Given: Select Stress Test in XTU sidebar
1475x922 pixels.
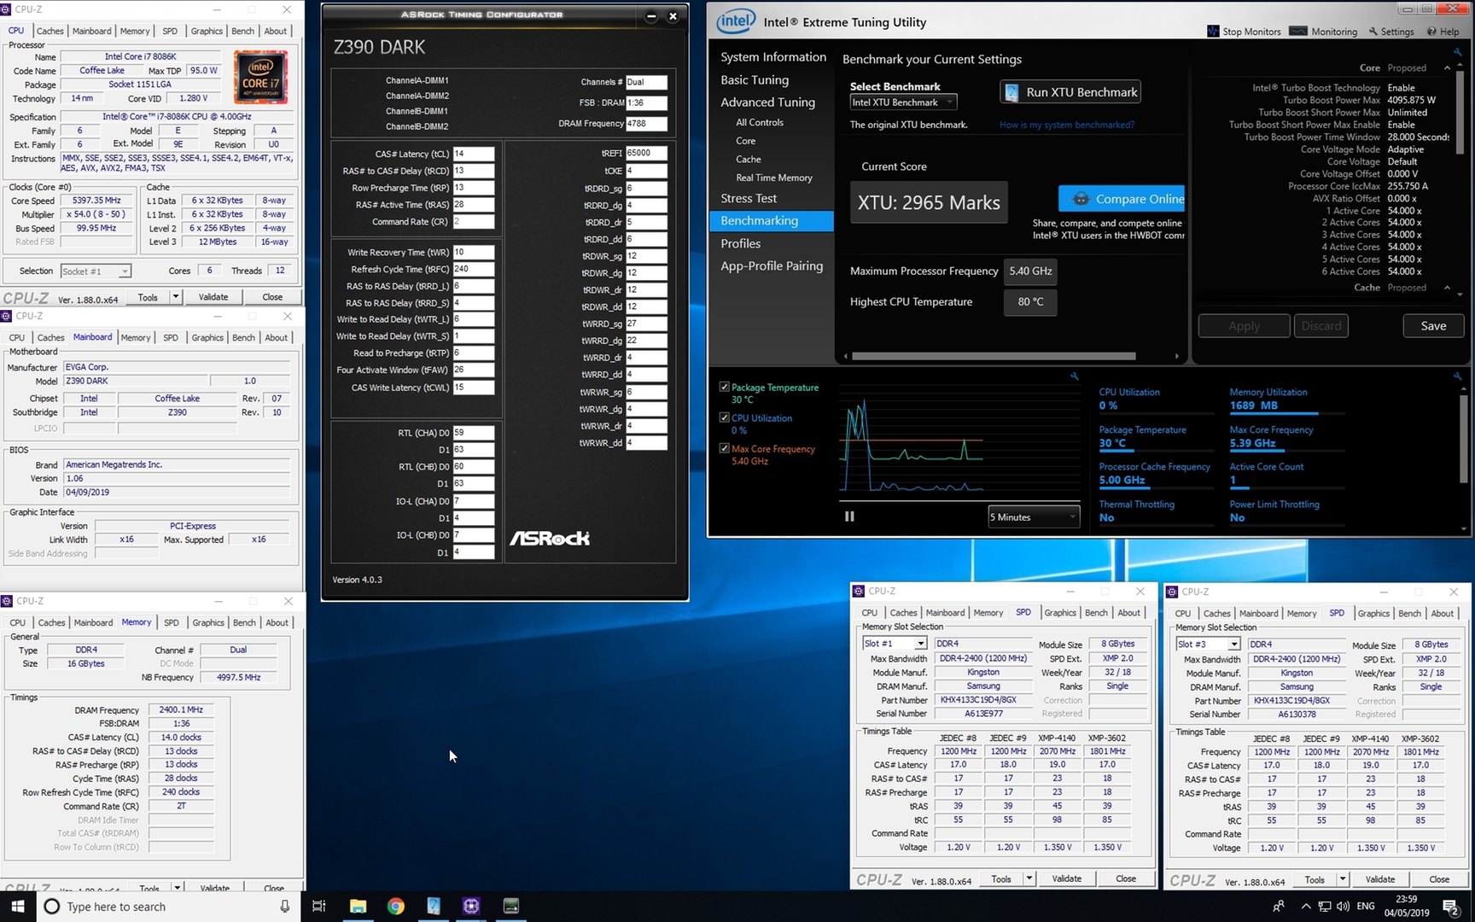Looking at the screenshot, I should [749, 198].
